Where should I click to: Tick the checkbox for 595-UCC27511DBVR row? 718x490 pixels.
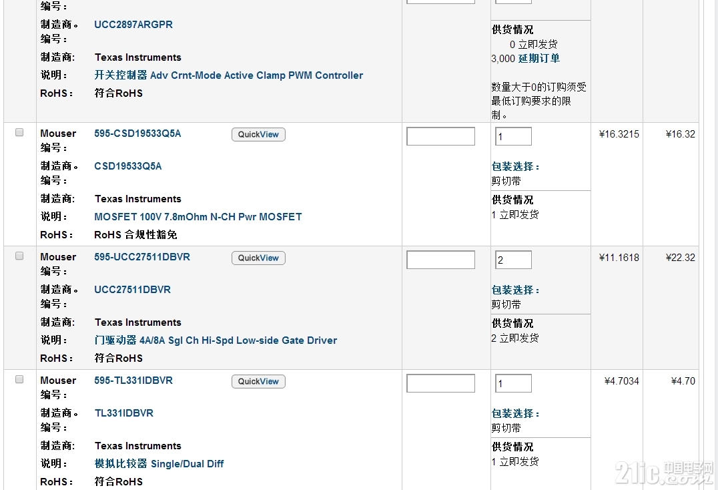pyautogui.click(x=19, y=256)
